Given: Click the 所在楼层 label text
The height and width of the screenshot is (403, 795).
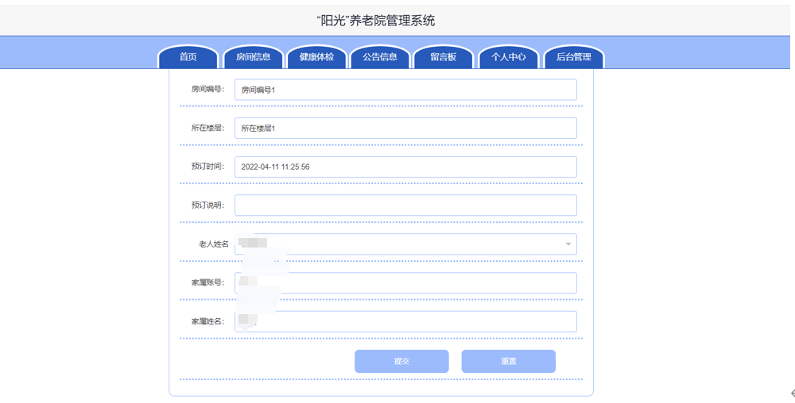Looking at the screenshot, I should (x=207, y=128).
